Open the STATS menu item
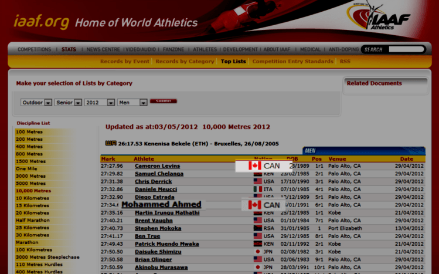 69,49
